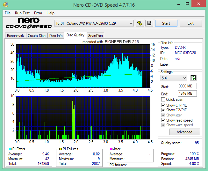Click PI Failures total 2087
208x171 pixels.
[96, 164]
